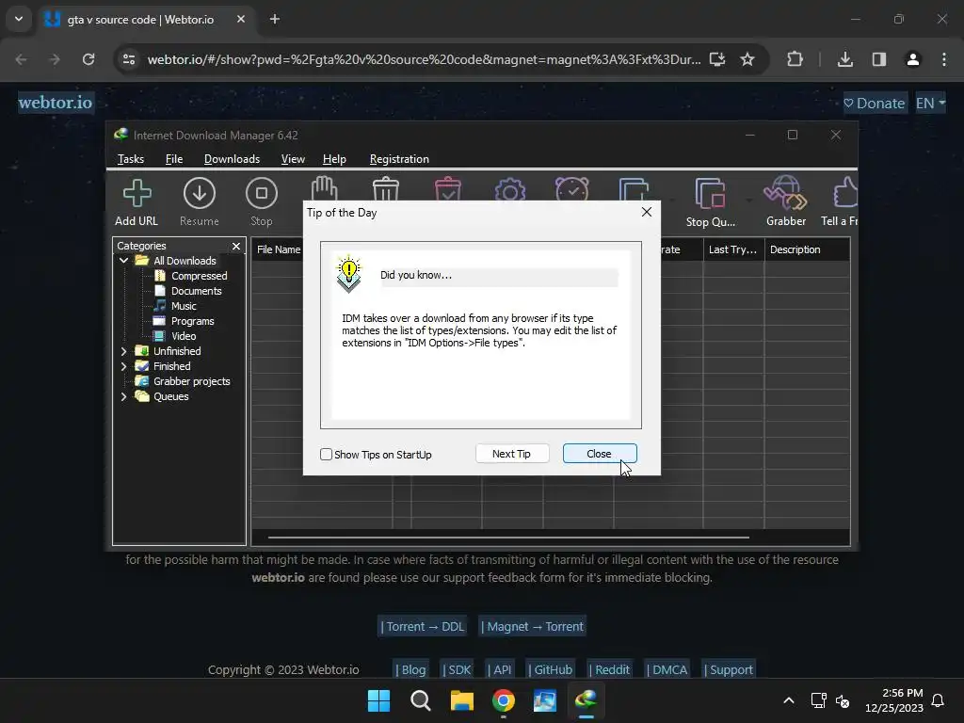Enable Show Tips on StartUp checkbox
Screen dimensions: 964x723
point(326,455)
